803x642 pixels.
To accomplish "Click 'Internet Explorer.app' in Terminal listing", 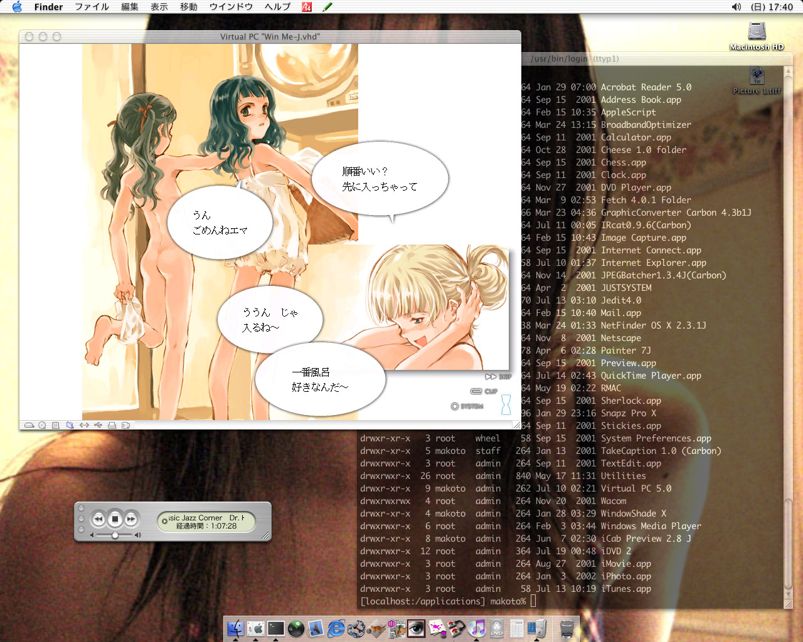I will (x=654, y=263).
